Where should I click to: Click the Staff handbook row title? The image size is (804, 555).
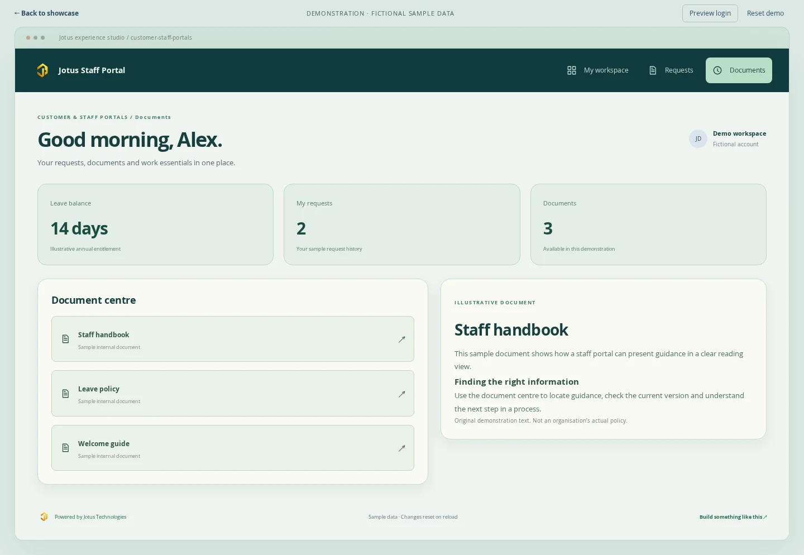coord(104,335)
